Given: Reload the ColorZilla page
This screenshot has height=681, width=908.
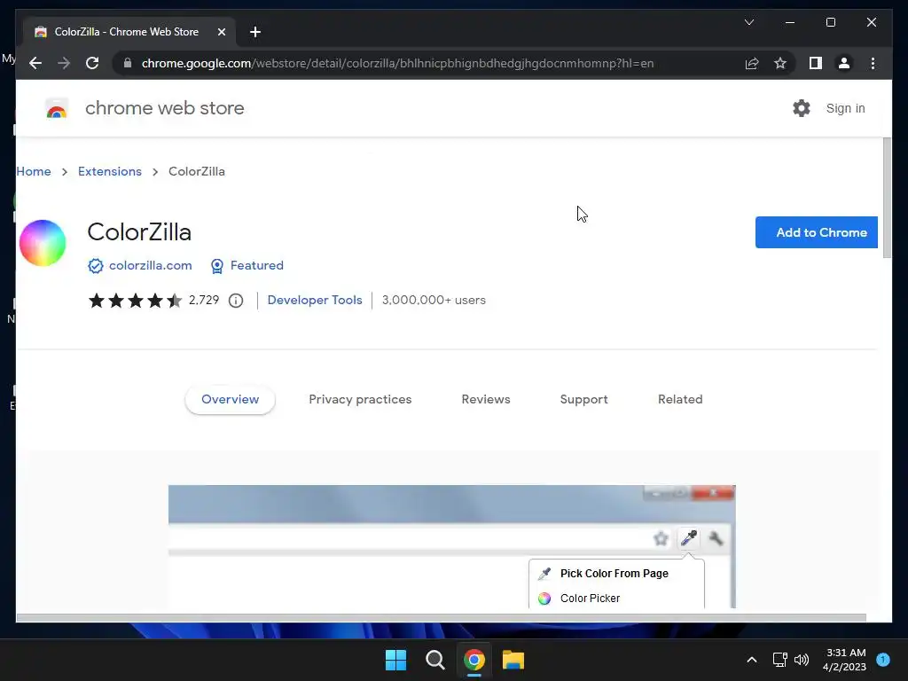Looking at the screenshot, I should pos(92,63).
